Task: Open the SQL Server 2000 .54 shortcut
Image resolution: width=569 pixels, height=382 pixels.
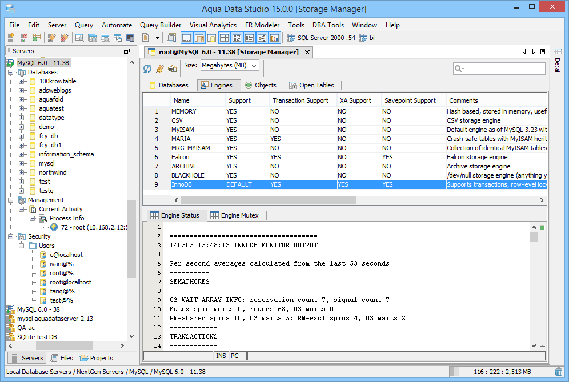Action: coord(322,38)
